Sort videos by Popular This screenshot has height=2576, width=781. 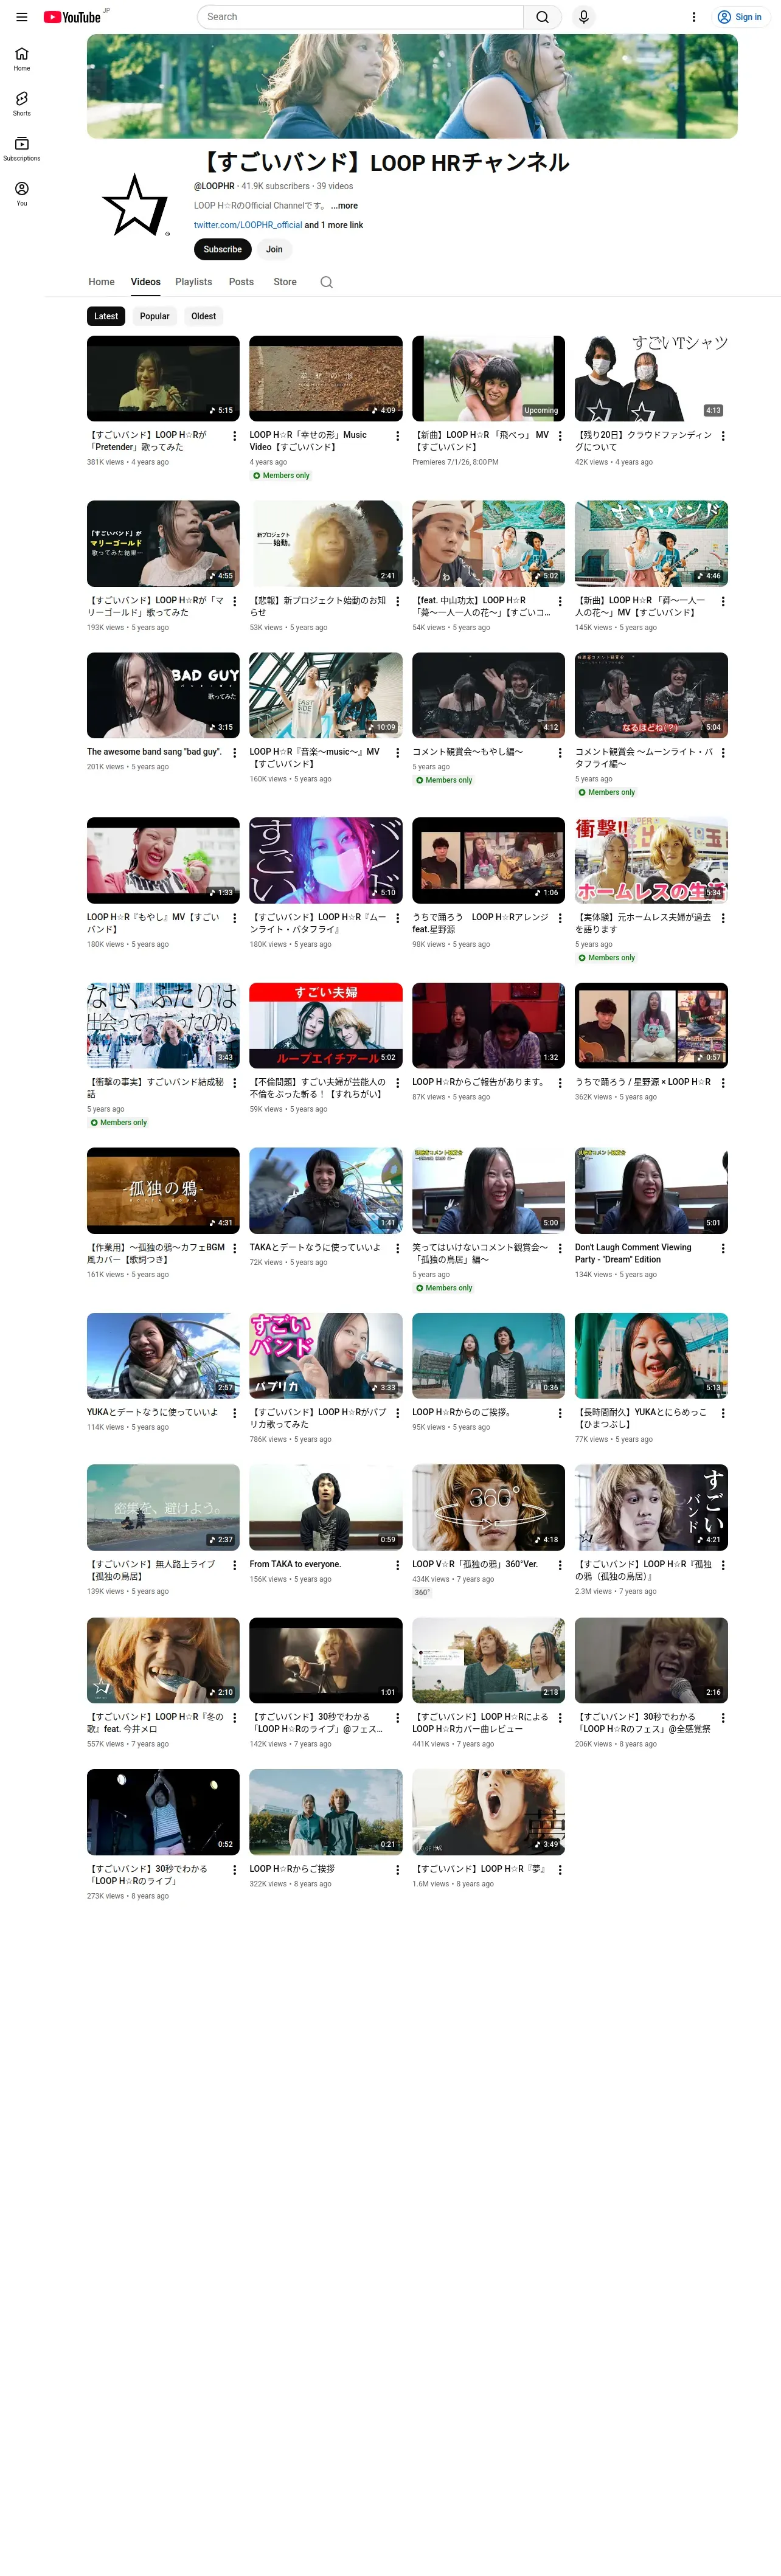(x=155, y=316)
